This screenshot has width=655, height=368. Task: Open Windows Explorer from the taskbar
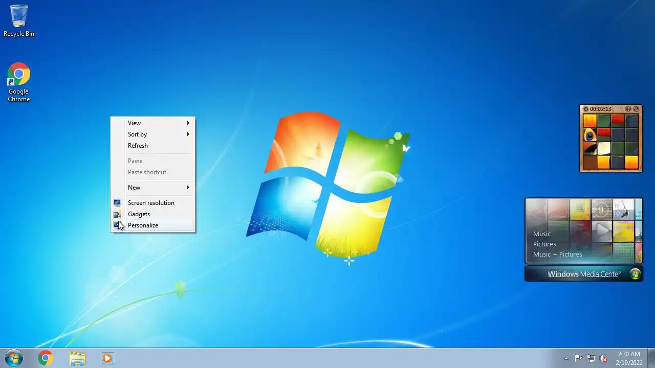[x=77, y=358]
